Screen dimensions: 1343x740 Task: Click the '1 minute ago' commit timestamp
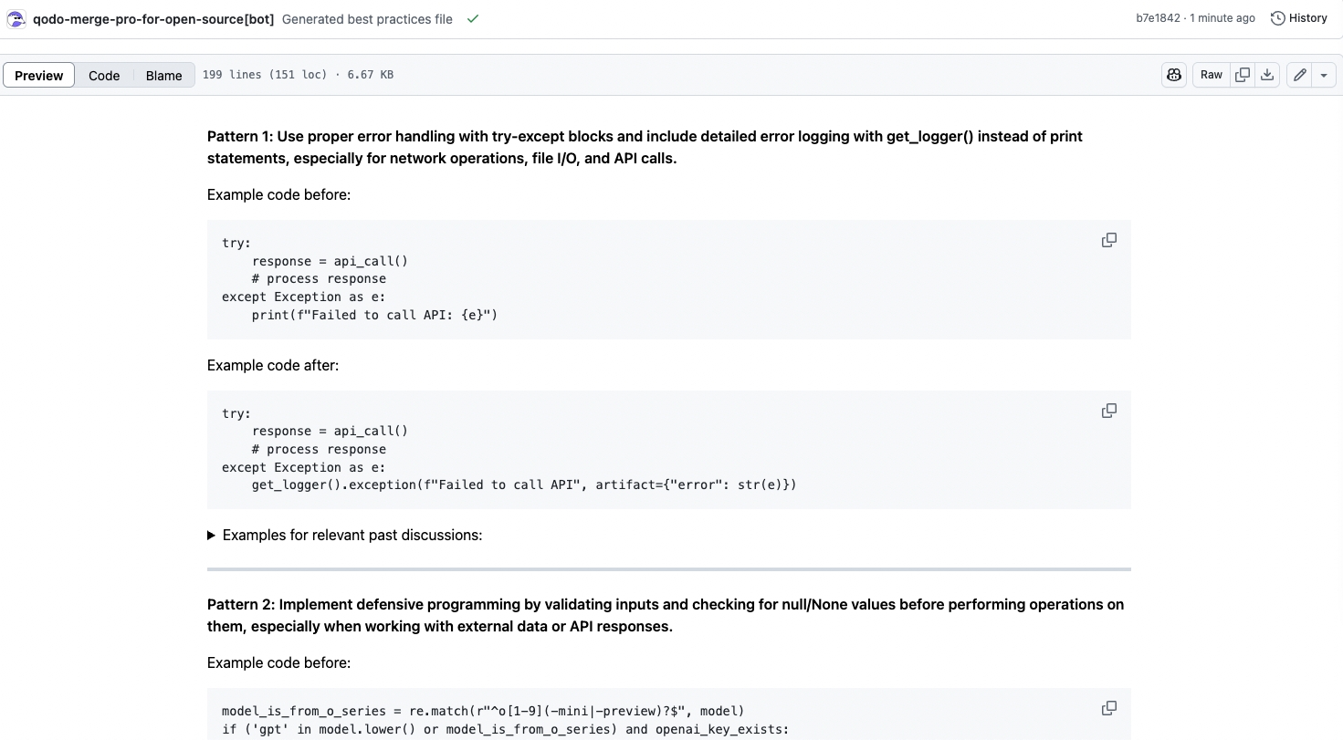1222,18
